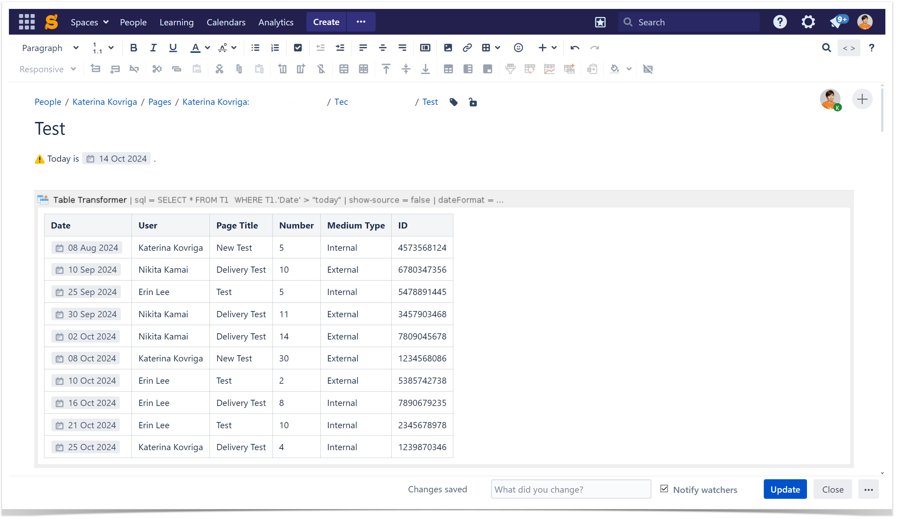Open the Calendars menu item
The width and height of the screenshot is (897, 519).
226,22
